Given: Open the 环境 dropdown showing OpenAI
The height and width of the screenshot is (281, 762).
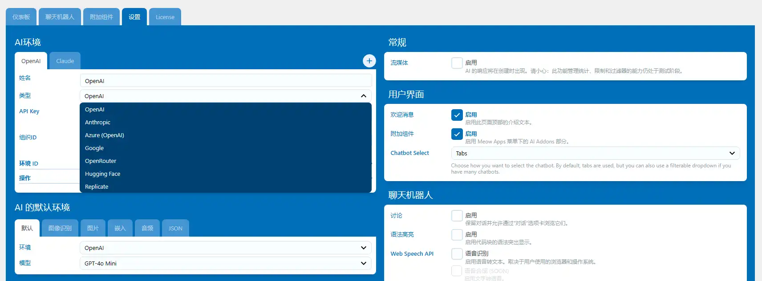Looking at the screenshot, I should click(226, 248).
